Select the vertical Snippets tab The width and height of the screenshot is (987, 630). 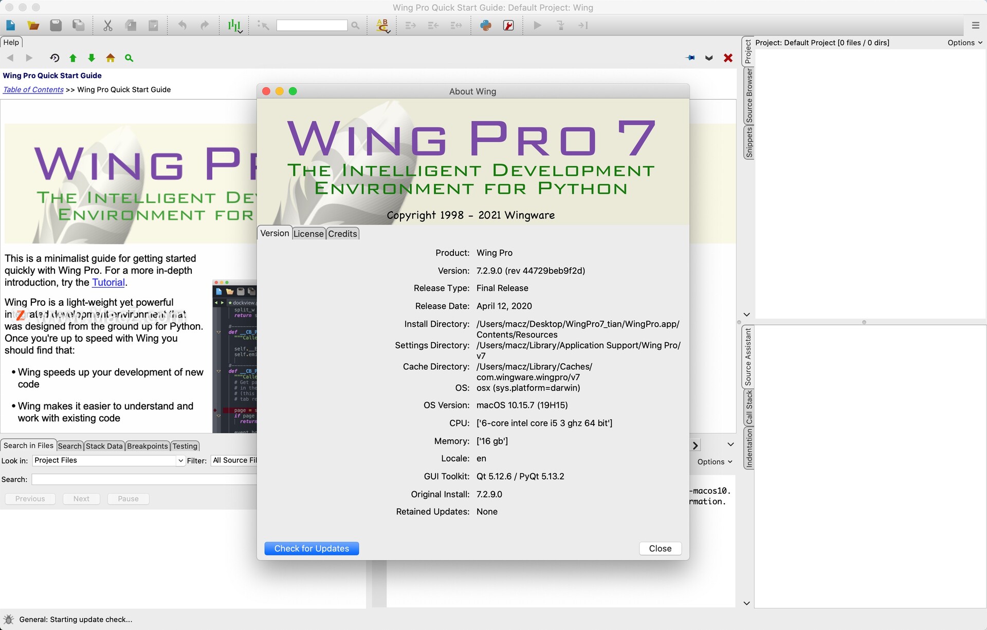pos(748,142)
